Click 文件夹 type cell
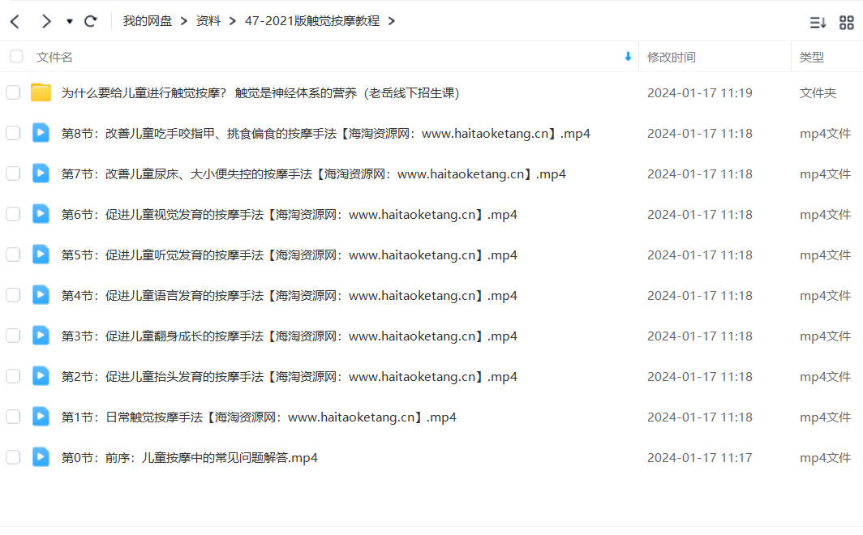The image size is (863, 535). tap(818, 93)
